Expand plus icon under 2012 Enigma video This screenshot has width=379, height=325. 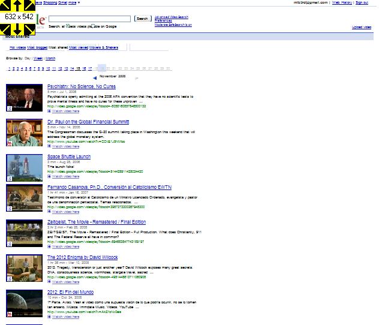[x=49, y=282]
